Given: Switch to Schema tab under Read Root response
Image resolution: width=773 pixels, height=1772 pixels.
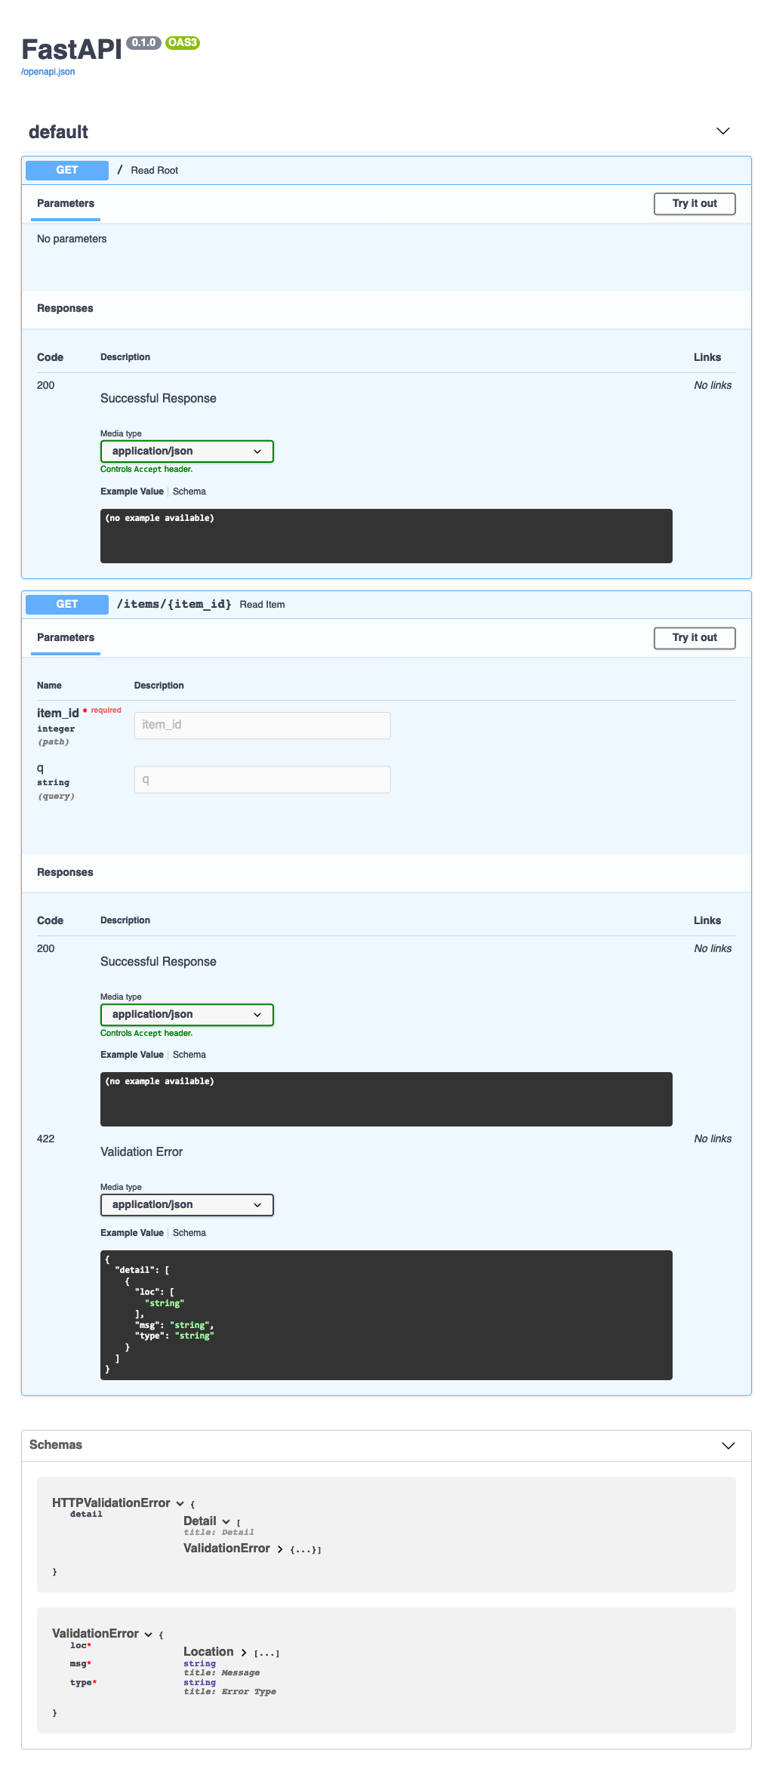Looking at the screenshot, I should point(189,492).
